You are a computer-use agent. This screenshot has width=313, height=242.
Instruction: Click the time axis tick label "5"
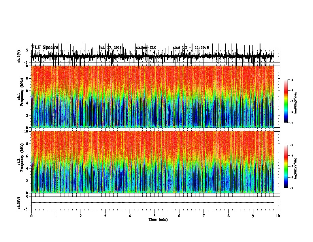[155, 216]
